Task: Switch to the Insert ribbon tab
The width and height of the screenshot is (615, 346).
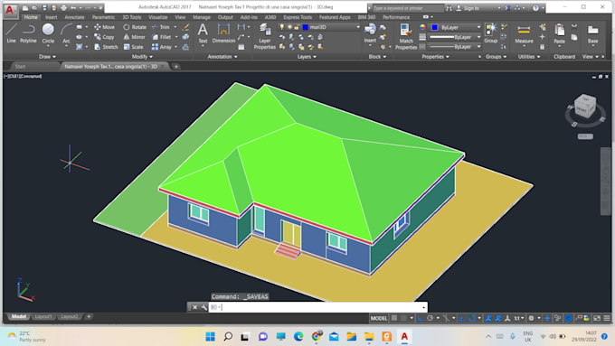Action: tap(51, 17)
